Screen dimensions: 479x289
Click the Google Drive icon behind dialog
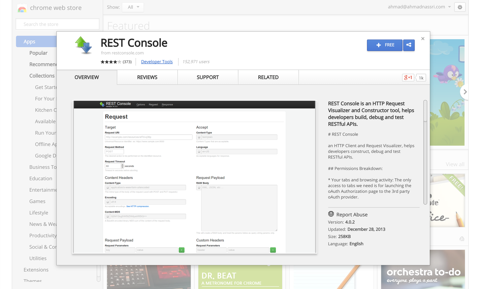point(462,239)
